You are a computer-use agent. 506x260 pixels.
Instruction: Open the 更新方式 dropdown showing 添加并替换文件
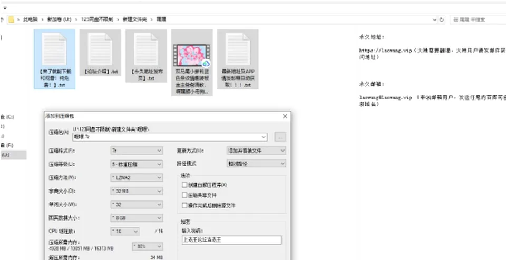point(256,151)
